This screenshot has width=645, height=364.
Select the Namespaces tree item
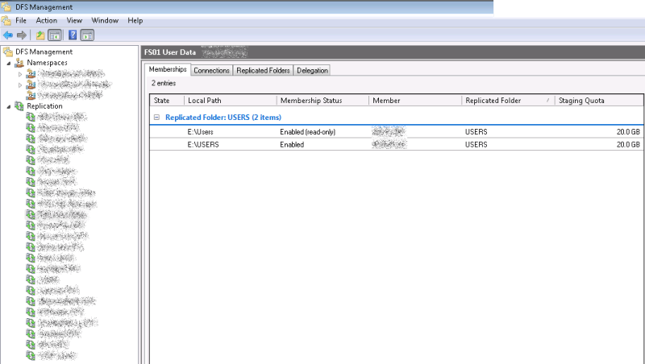pos(47,63)
